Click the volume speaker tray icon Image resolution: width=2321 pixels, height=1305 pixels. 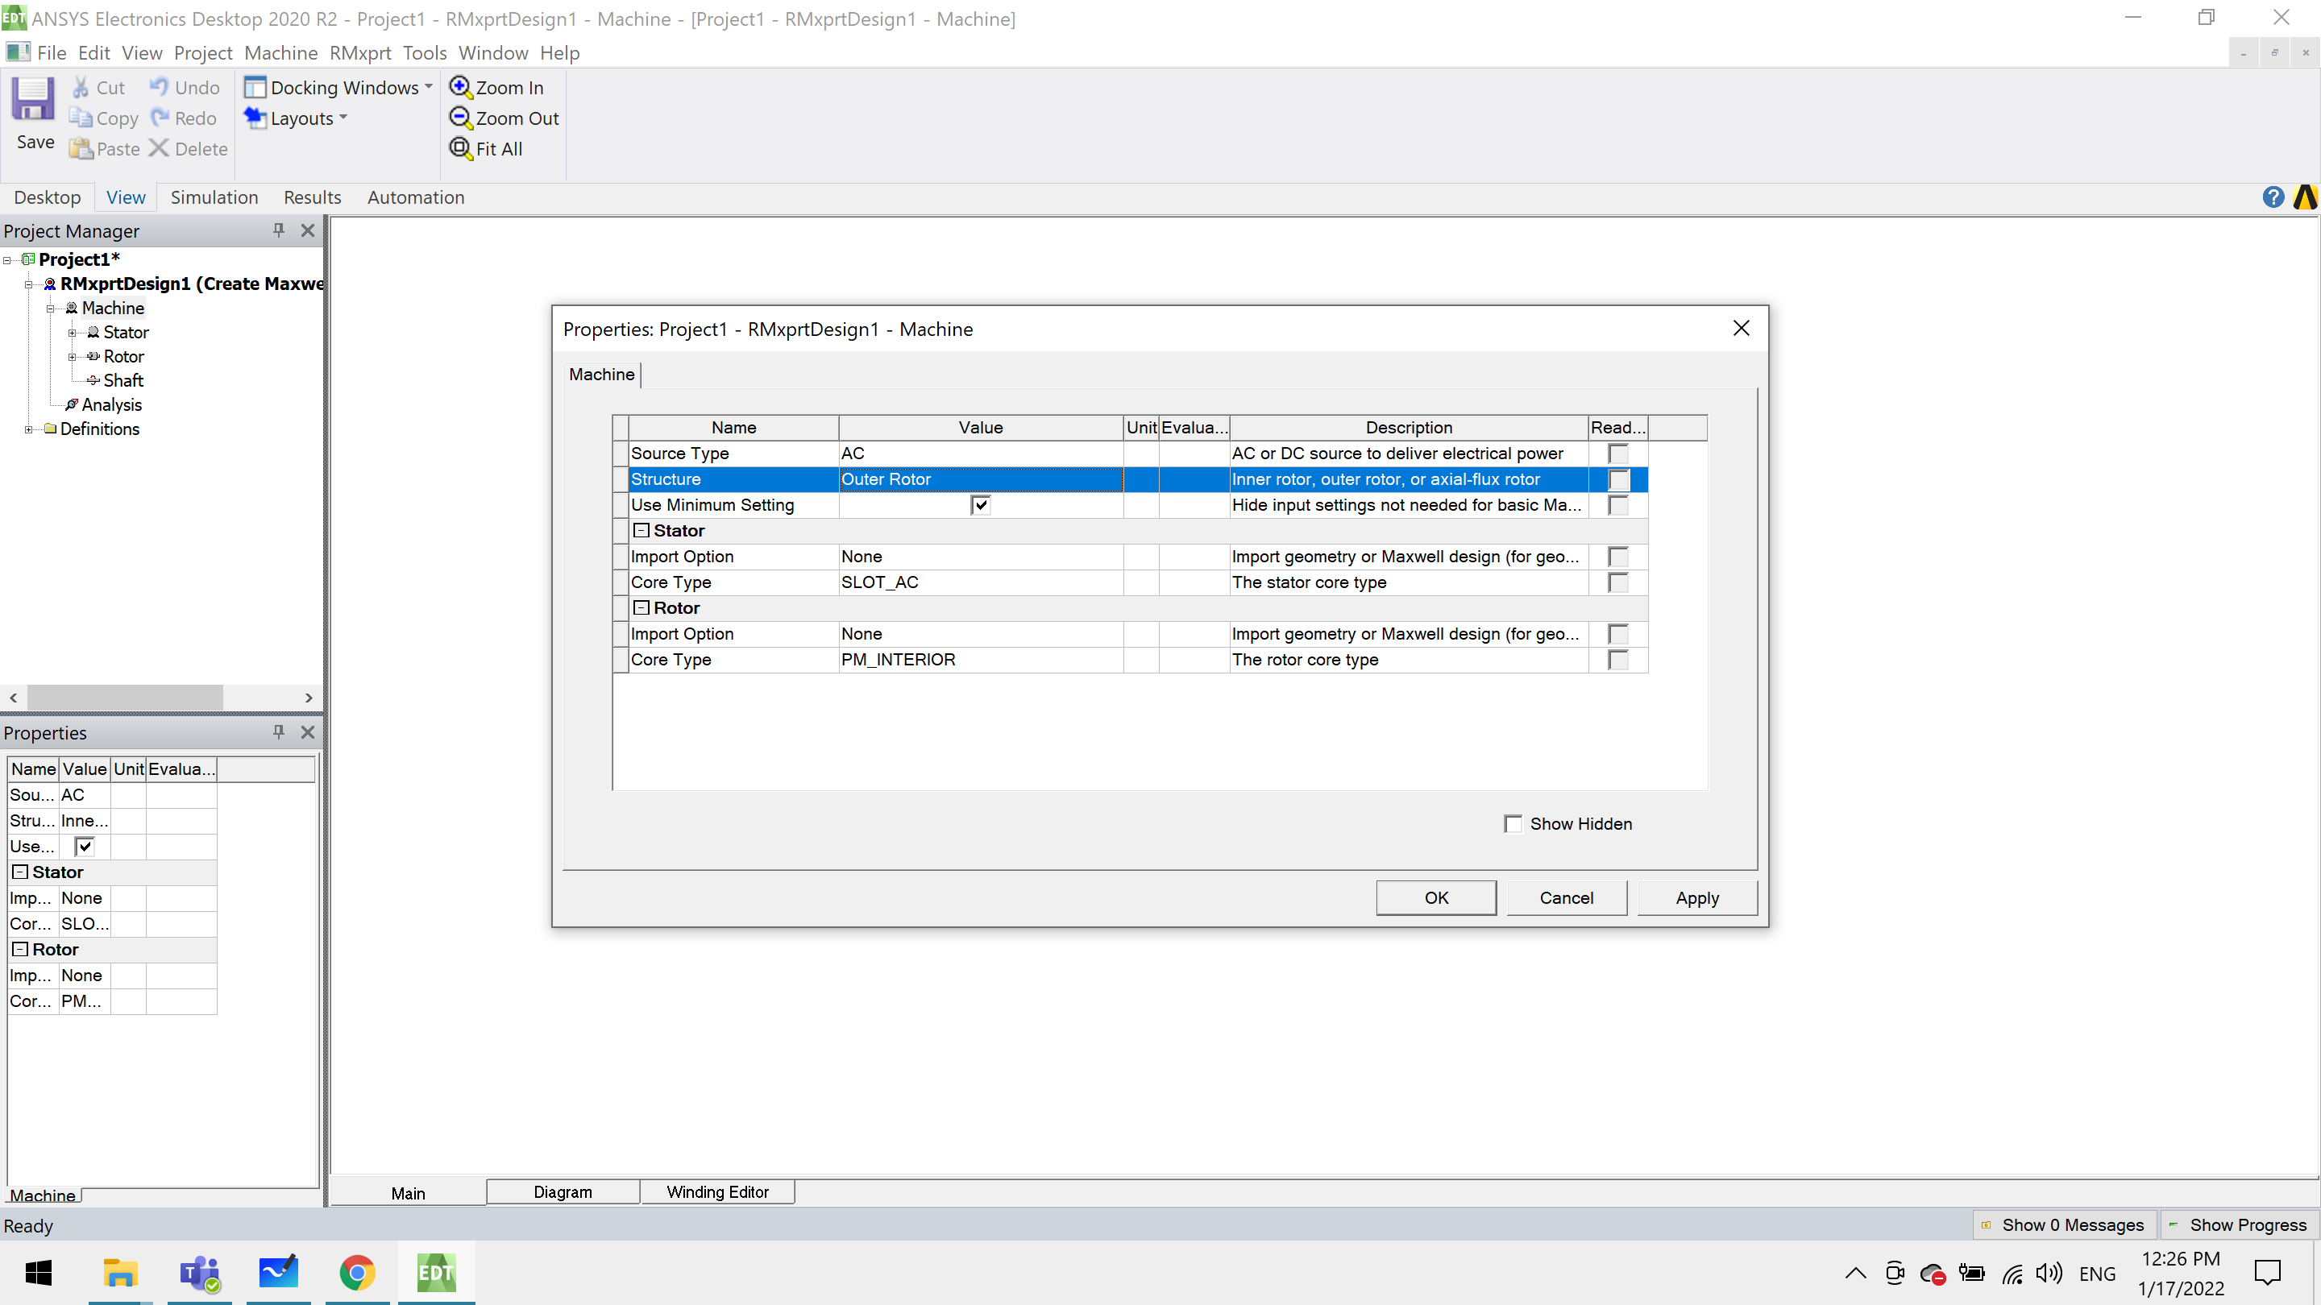tap(2049, 1273)
